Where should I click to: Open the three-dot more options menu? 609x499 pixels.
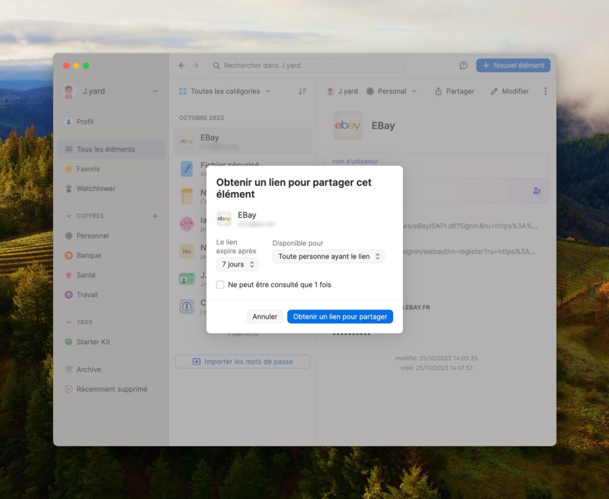pyautogui.click(x=545, y=91)
